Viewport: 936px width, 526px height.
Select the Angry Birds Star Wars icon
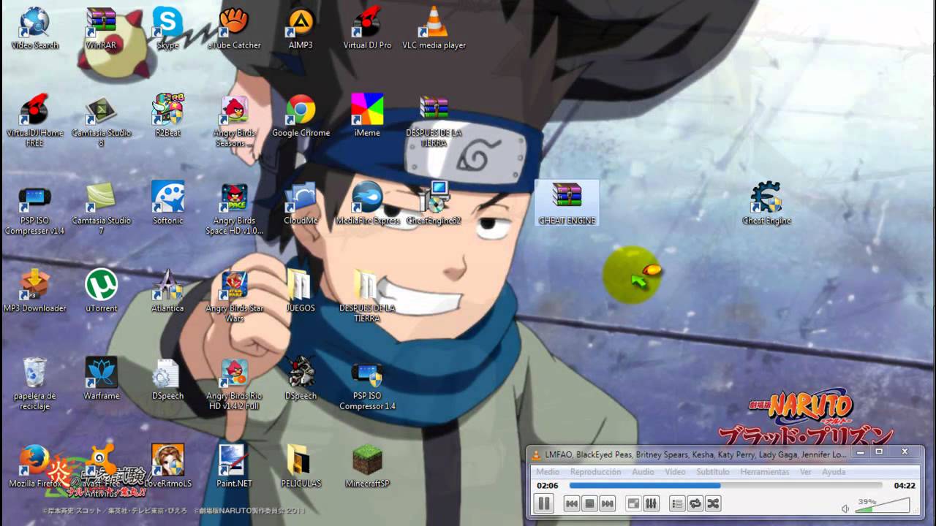tap(234, 296)
